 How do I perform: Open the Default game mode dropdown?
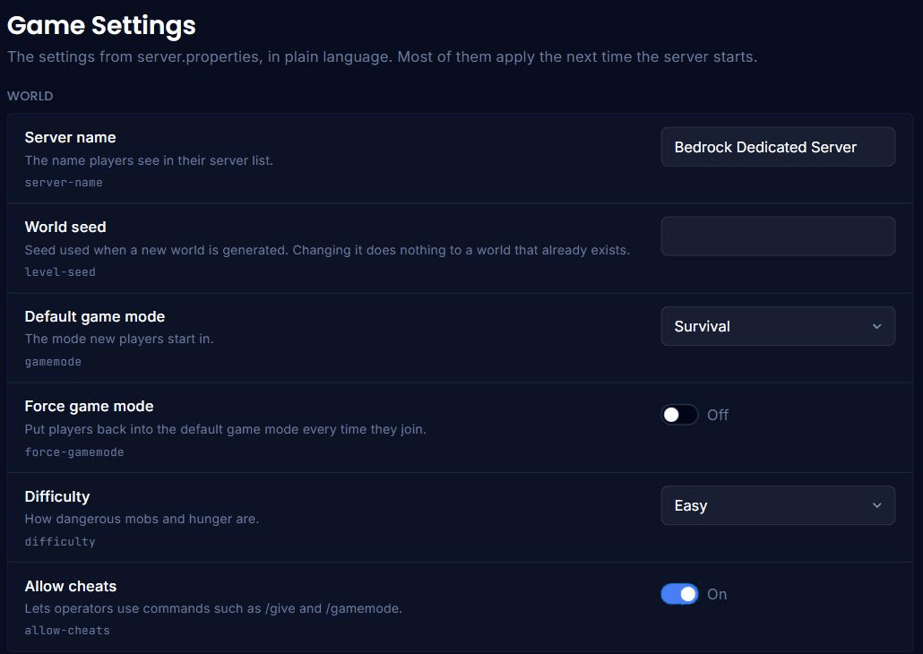pyautogui.click(x=778, y=326)
